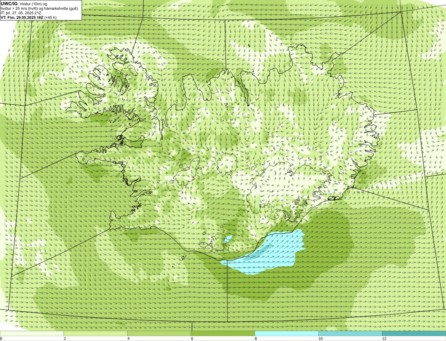Click the colorbar tick label '6'
The height and width of the screenshot is (341, 446).
pos(192,339)
